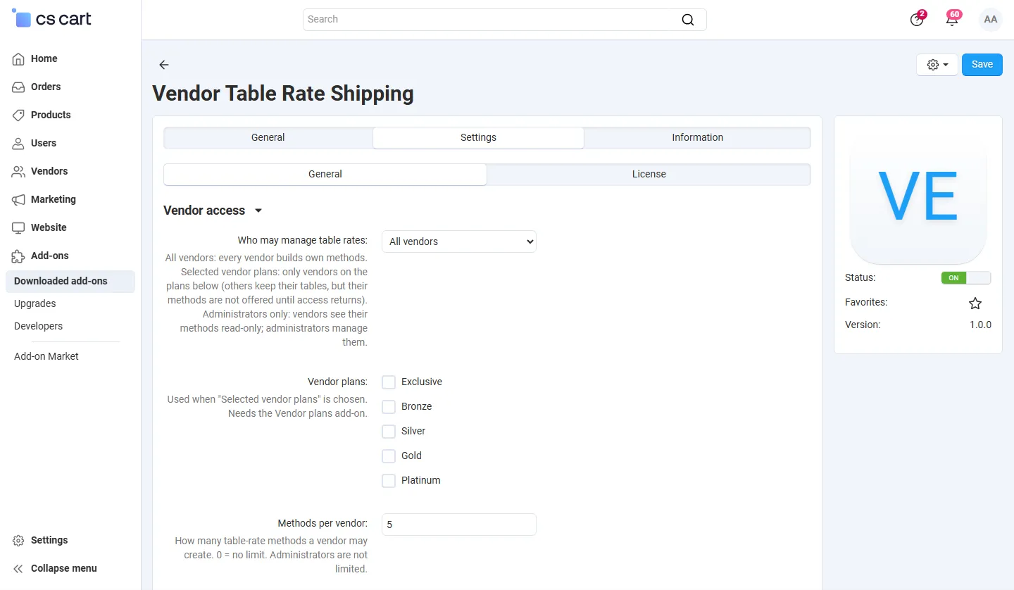Check the Silver vendor plan
Screen dimensions: 1014x590
[389, 432]
